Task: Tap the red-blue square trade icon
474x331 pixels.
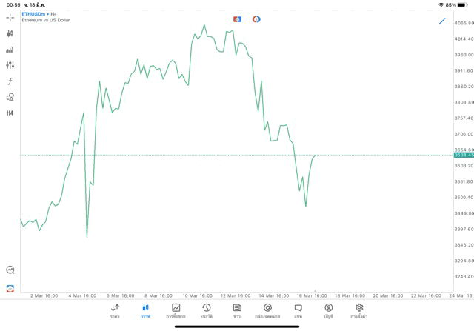Action: tap(237, 19)
